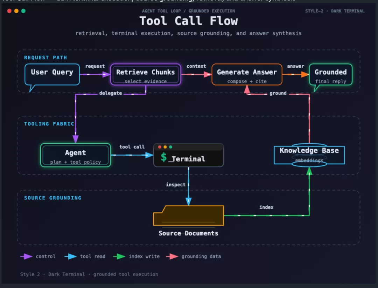Click the "REQUEST PATH" section label
The height and width of the screenshot is (288, 378).
(45, 58)
